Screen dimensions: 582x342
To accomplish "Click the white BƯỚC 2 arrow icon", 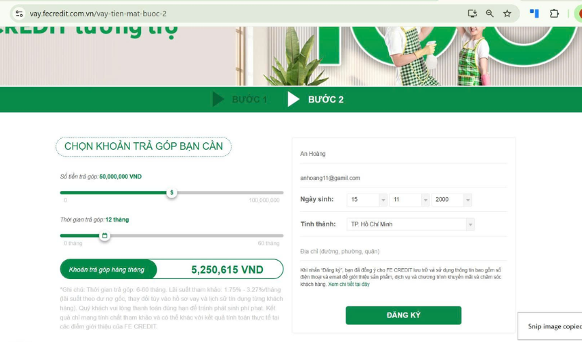I will (x=293, y=99).
